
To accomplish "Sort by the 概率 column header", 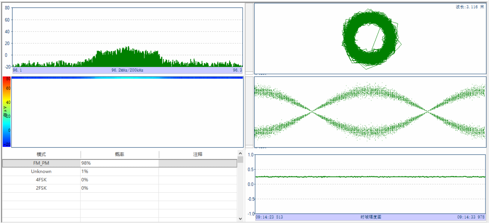I will pos(120,155).
